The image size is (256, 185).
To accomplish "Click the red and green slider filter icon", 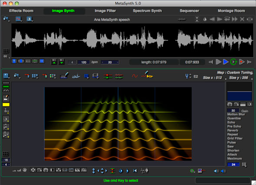I will tap(108, 76).
